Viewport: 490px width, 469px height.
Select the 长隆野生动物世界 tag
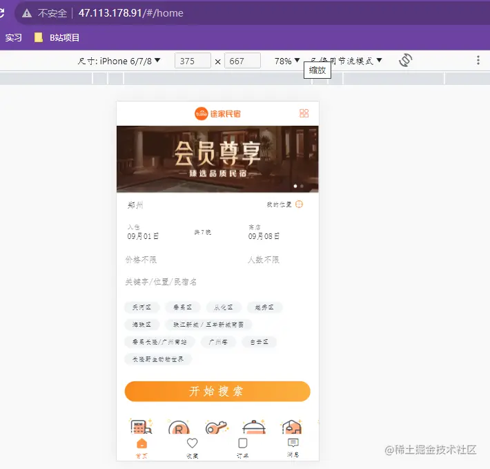click(158, 359)
